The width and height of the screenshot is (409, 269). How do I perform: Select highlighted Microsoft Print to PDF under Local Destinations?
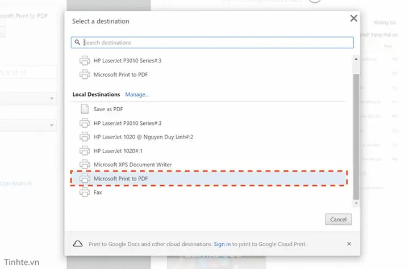(208, 178)
